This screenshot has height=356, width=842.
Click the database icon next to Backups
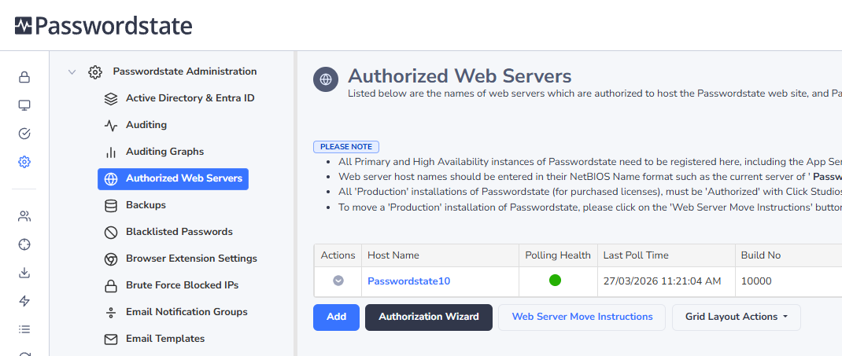point(111,206)
